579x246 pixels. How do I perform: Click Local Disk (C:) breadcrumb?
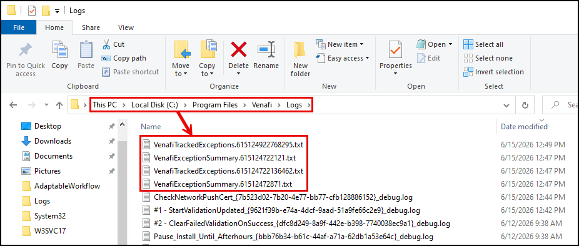pos(154,105)
